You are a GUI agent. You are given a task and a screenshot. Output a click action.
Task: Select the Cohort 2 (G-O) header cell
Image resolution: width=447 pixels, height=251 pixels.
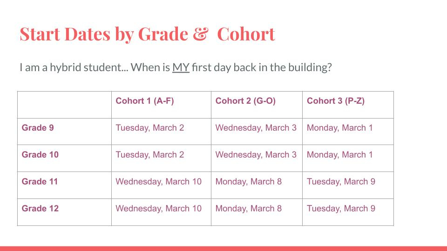point(245,101)
